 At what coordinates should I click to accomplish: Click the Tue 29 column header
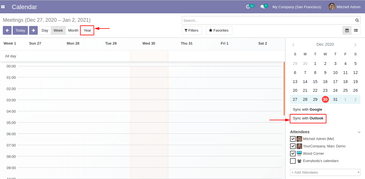click(111, 43)
